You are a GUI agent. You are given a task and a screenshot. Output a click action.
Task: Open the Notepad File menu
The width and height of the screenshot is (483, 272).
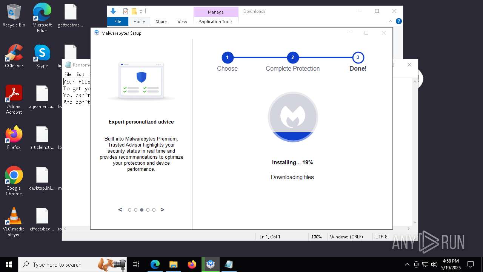(x=68, y=74)
